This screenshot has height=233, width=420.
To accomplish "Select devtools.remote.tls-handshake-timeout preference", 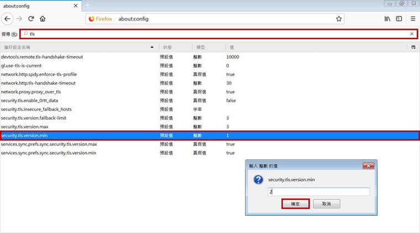I will pyautogui.click(x=210, y=57).
